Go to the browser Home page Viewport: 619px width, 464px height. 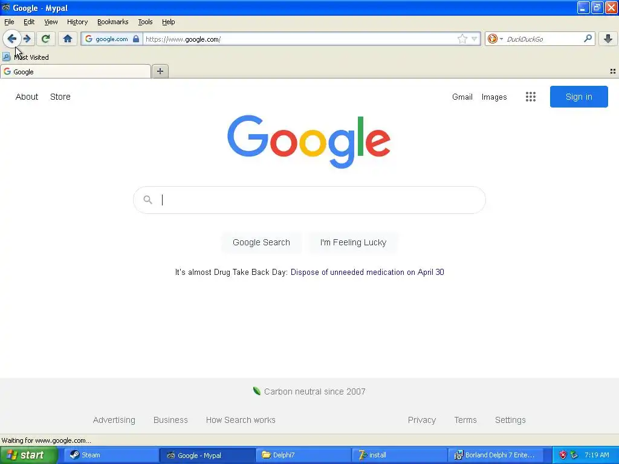click(x=68, y=39)
